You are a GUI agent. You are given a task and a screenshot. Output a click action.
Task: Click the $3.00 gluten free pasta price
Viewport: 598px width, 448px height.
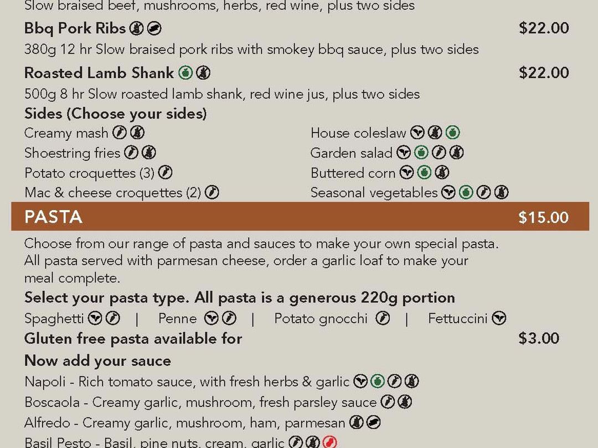coord(539,338)
